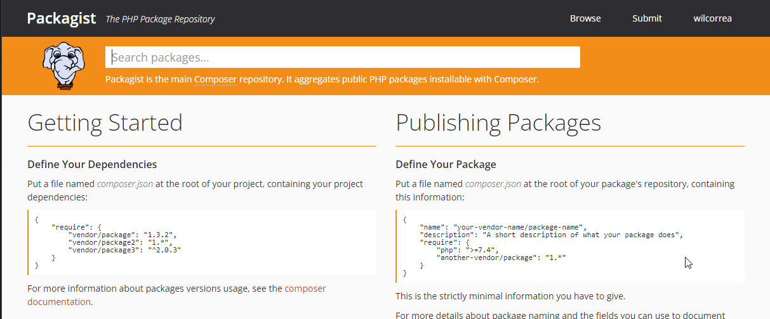Click the Define Your Package subheading

pos(446,164)
